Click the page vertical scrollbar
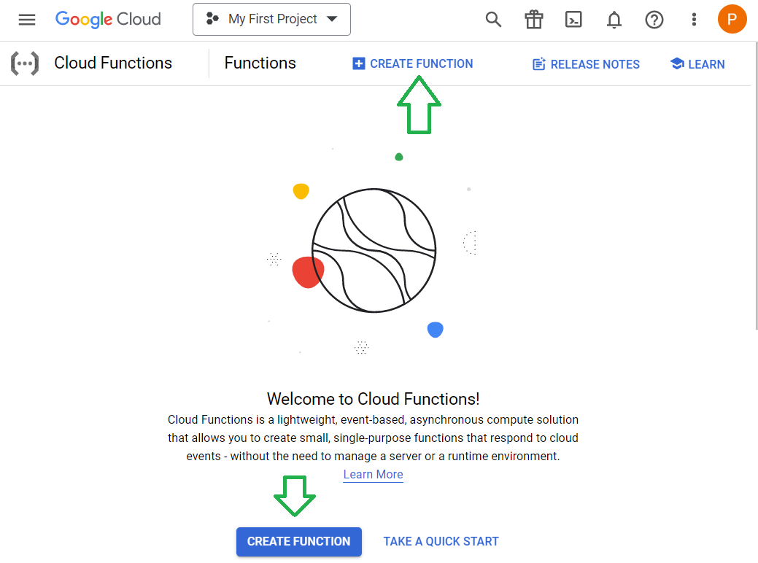Viewport: 758px width, 563px height. [x=756, y=185]
